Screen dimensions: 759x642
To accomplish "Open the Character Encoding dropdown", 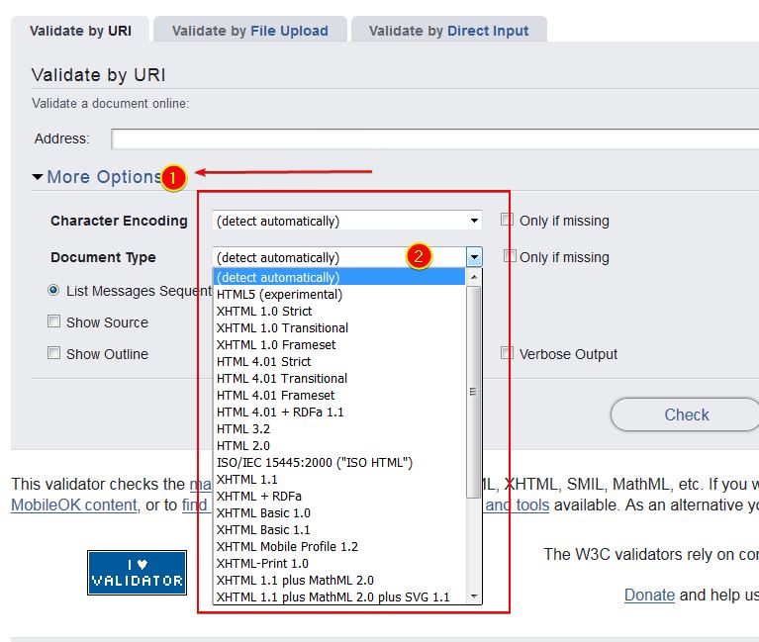I will coord(347,221).
